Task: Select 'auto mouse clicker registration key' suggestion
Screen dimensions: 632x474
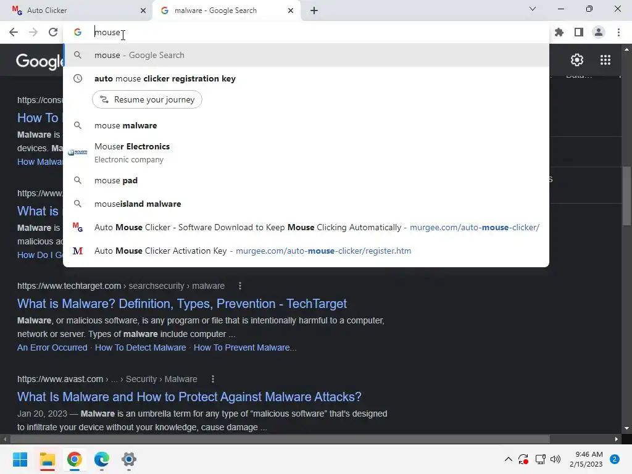Action: (306, 78)
